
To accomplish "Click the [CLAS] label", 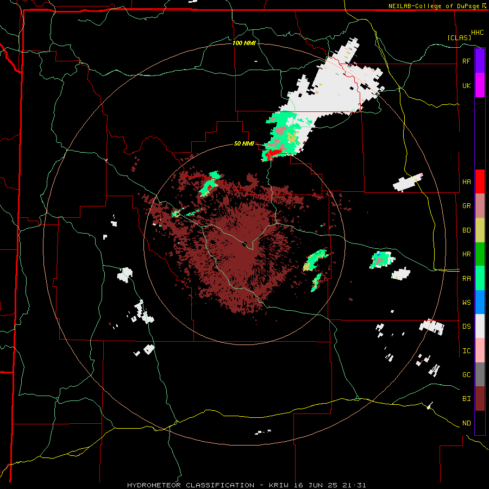I will pos(459,37).
